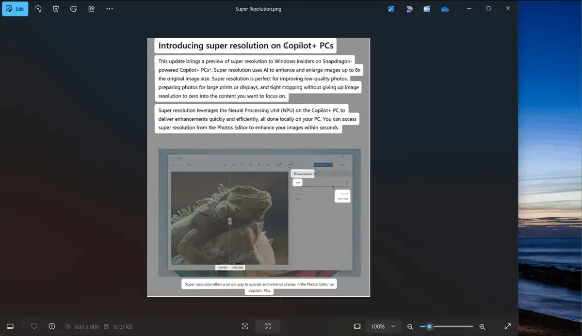The image size is (582, 336).
Task: Toggle the highlighted scan text icon
Action: [268, 326]
